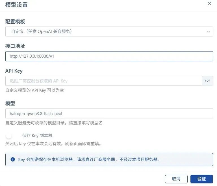The image size is (217, 186).
Task: Click the 模型设置 dialog title
Action: 16,5
